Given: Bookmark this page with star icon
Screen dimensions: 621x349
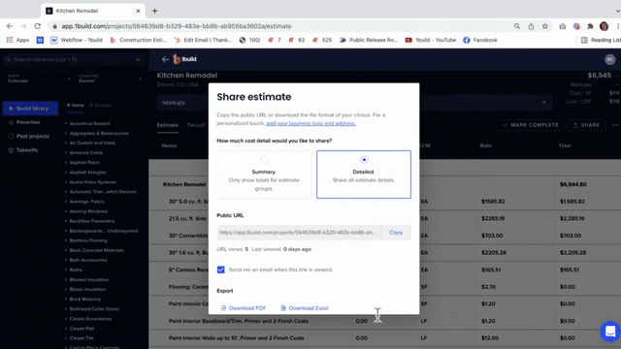Looking at the screenshot, I should 545,26.
